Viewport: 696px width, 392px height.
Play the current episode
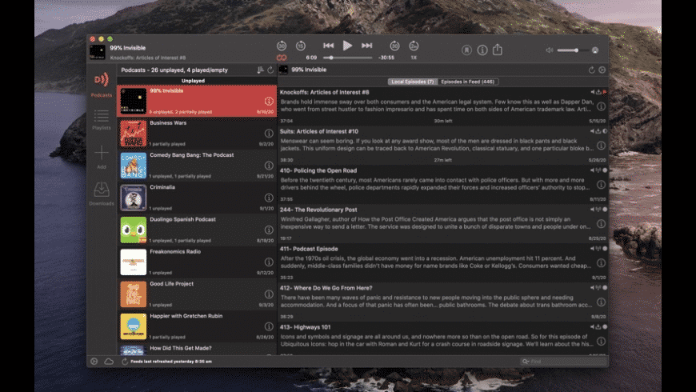pos(347,46)
